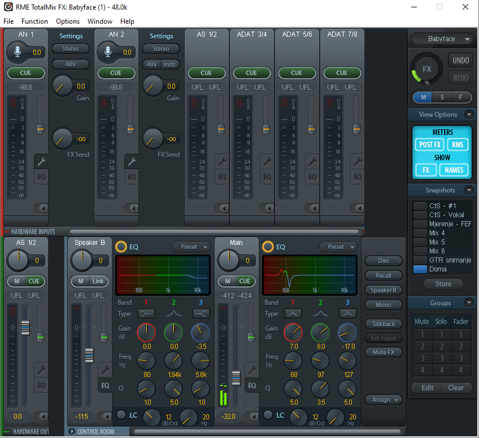Collapse AN 1 channel with arrow
Screen dimensions: 479x438
pyautogui.click(x=41, y=208)
